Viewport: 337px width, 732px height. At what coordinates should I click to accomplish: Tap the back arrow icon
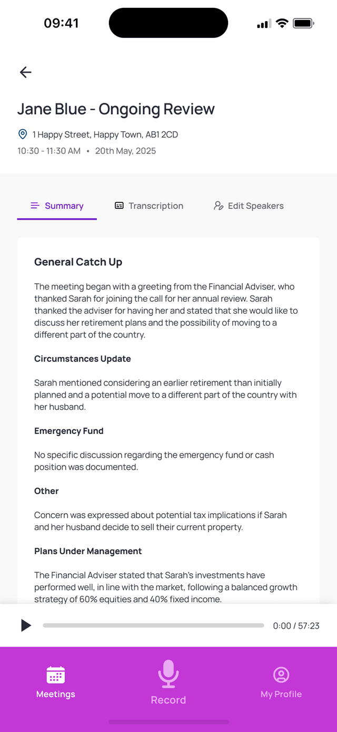(x=25, y=72)
